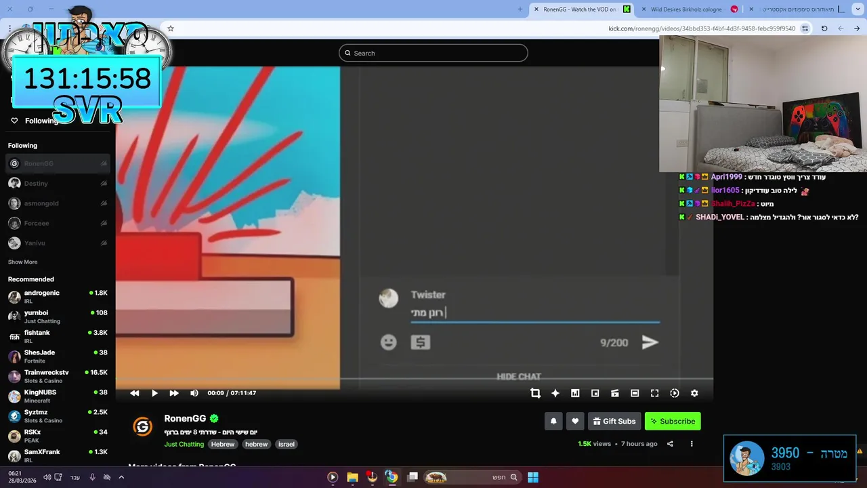Open asmongold in the Following list

[x=58, y=203]
